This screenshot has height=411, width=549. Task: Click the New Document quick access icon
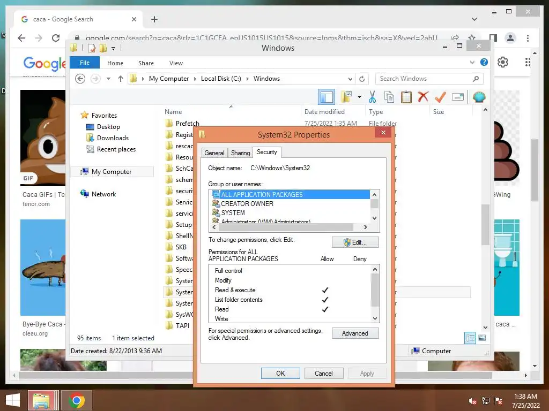[x=92, y=48]
